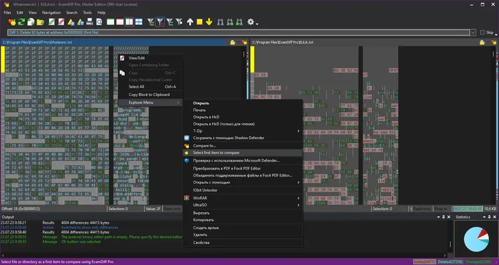Click the third green-marked funnel filter
The image size is (499, 265).
point(170,22)
